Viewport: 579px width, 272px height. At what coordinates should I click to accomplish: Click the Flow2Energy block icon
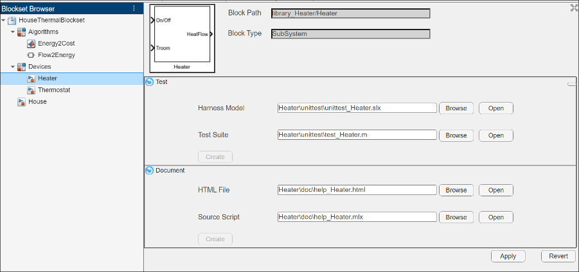[x=31, y=55]
